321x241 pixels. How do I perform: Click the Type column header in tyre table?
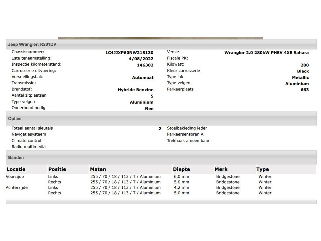point(262,169)
